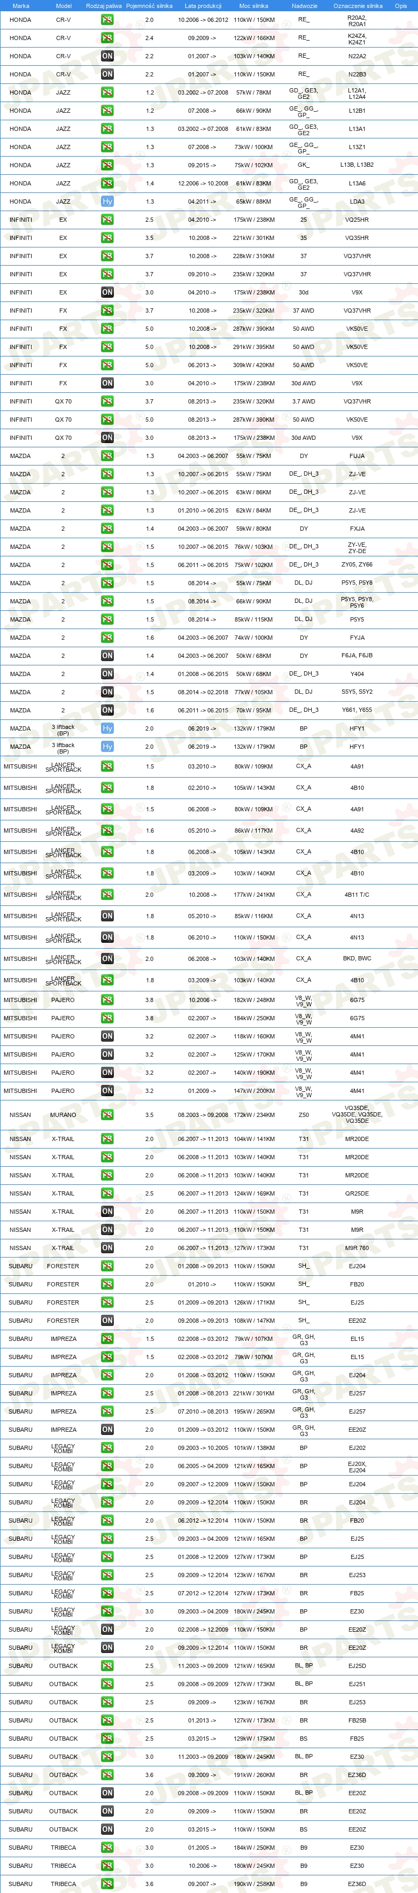Click petrol icon in Honda CR-V K24Z4 row

[107, 37]
